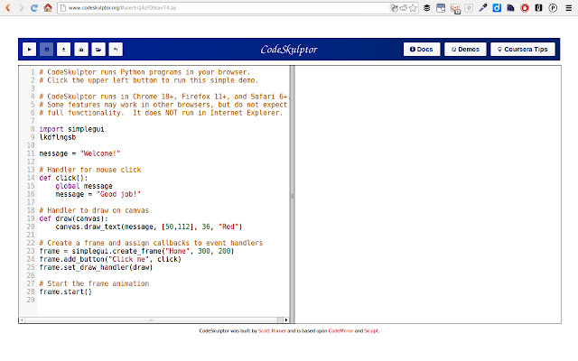Reload the current page

click(x=34, y=8)
